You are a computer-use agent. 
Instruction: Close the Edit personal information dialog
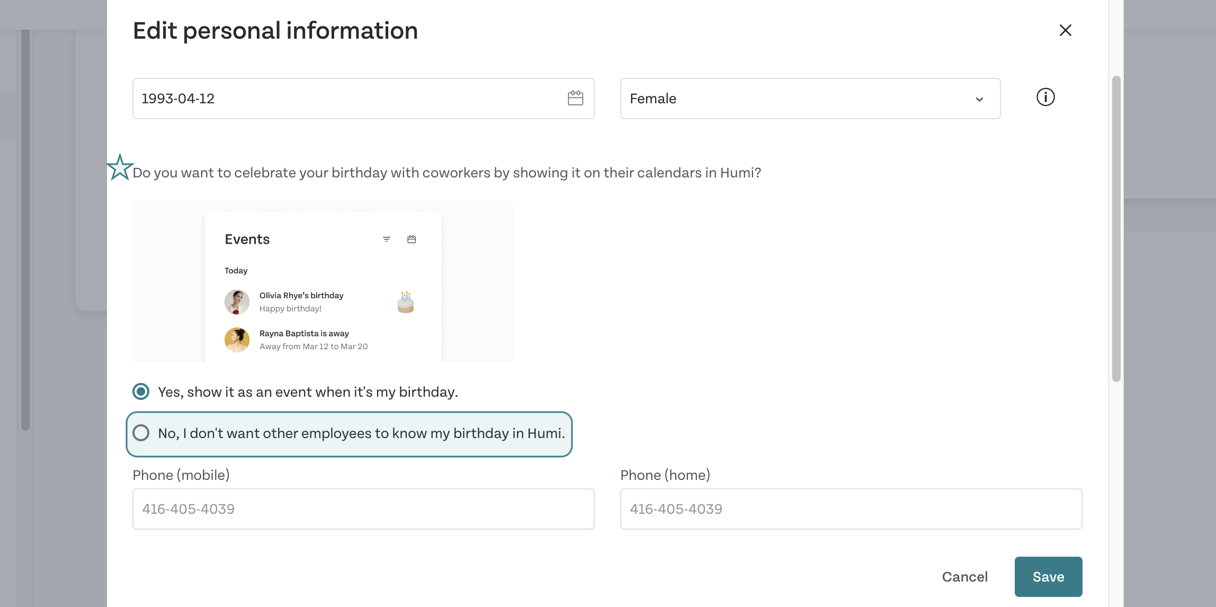pyautogui.click(x=1065, y=30)
